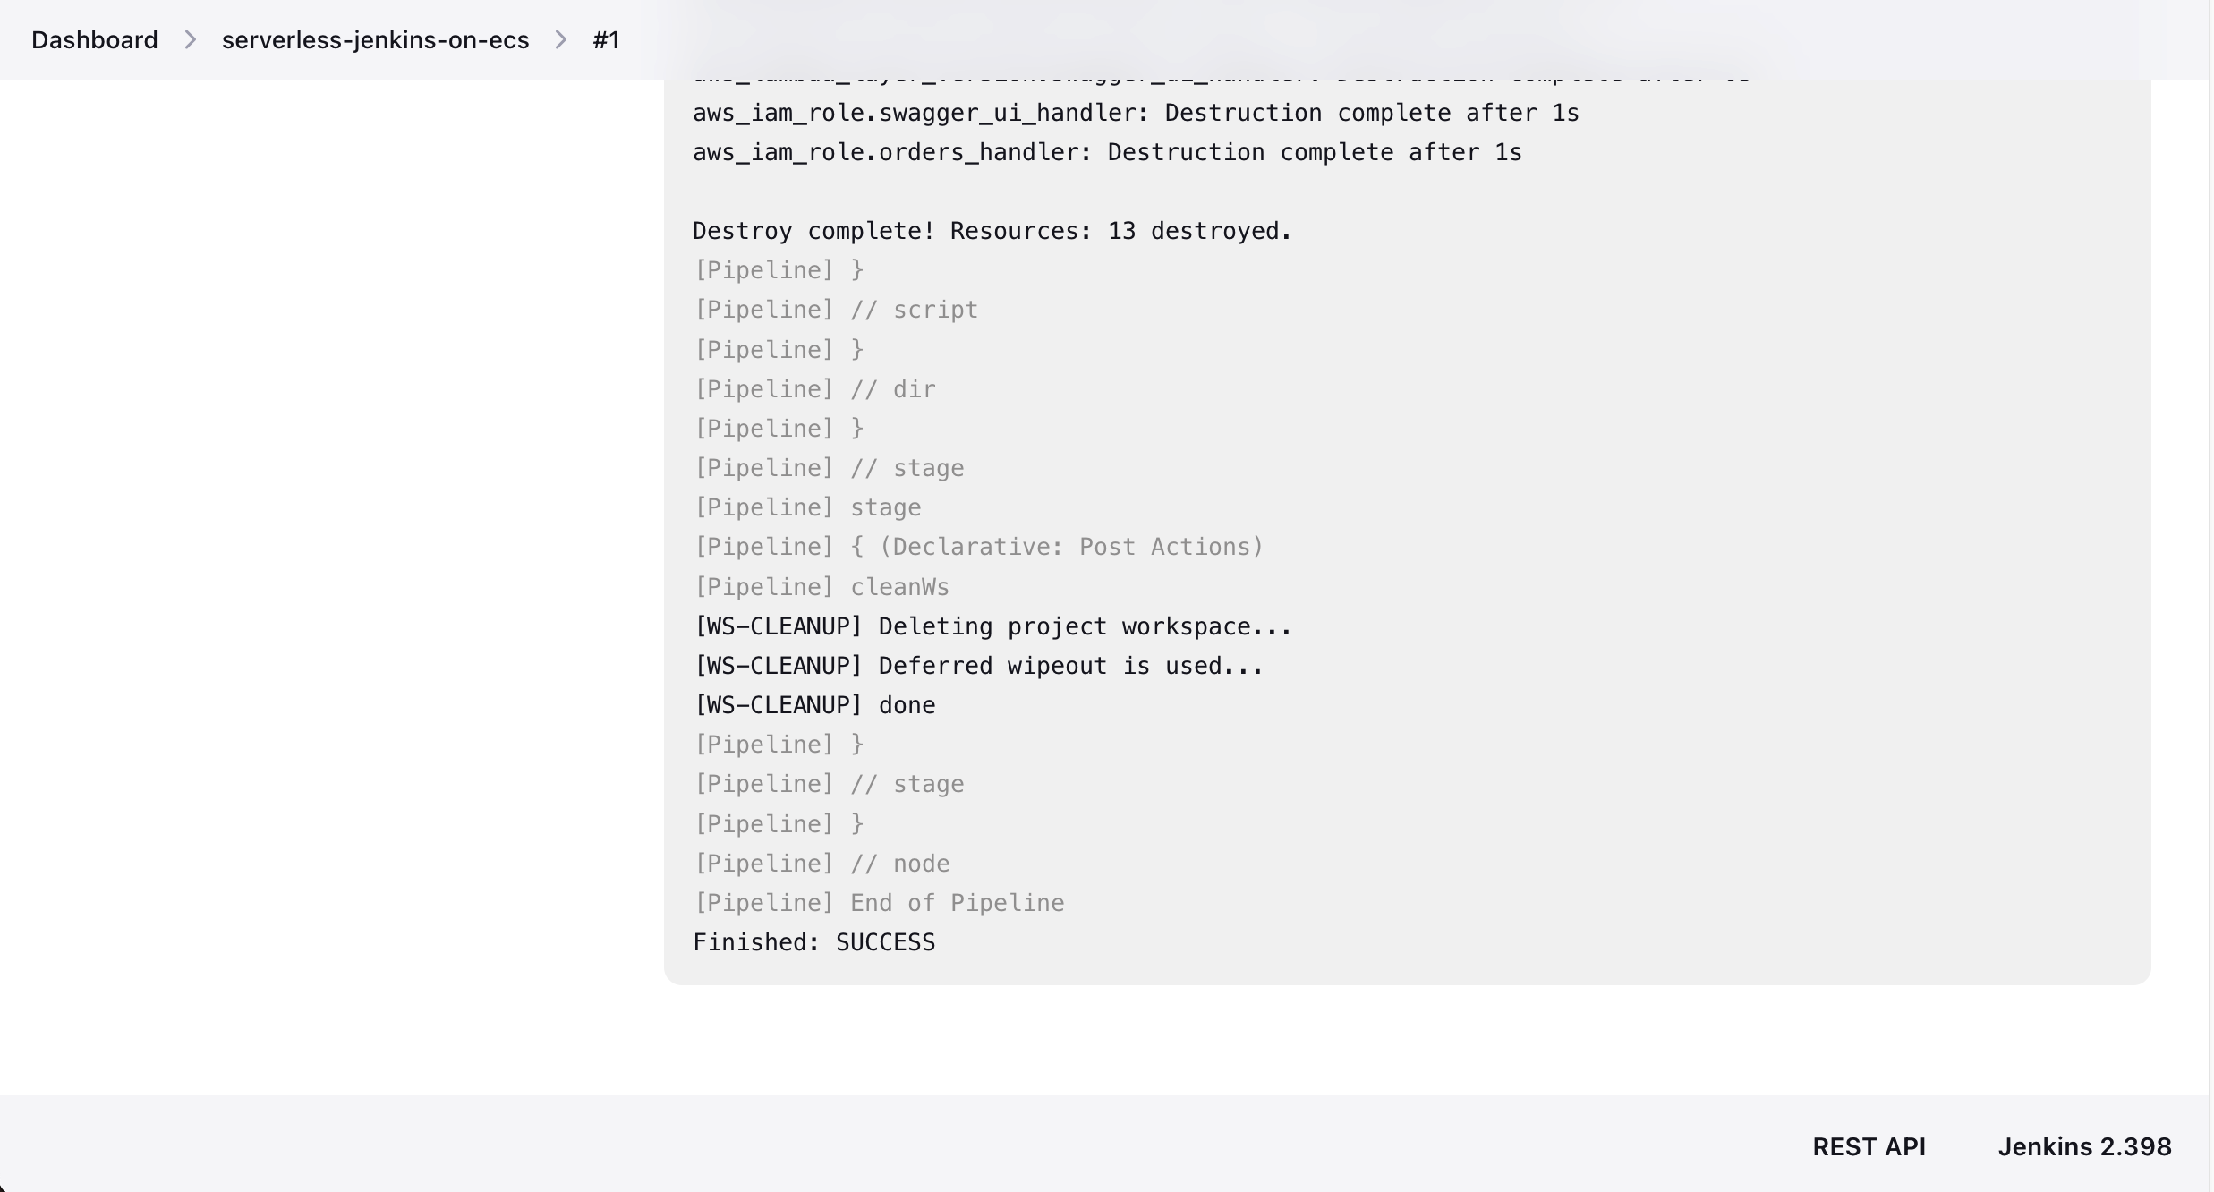This screenshot has width=2214, height=1192.
Task: Go to Dashboard via breadcrumb
Action: click(95, 40)
